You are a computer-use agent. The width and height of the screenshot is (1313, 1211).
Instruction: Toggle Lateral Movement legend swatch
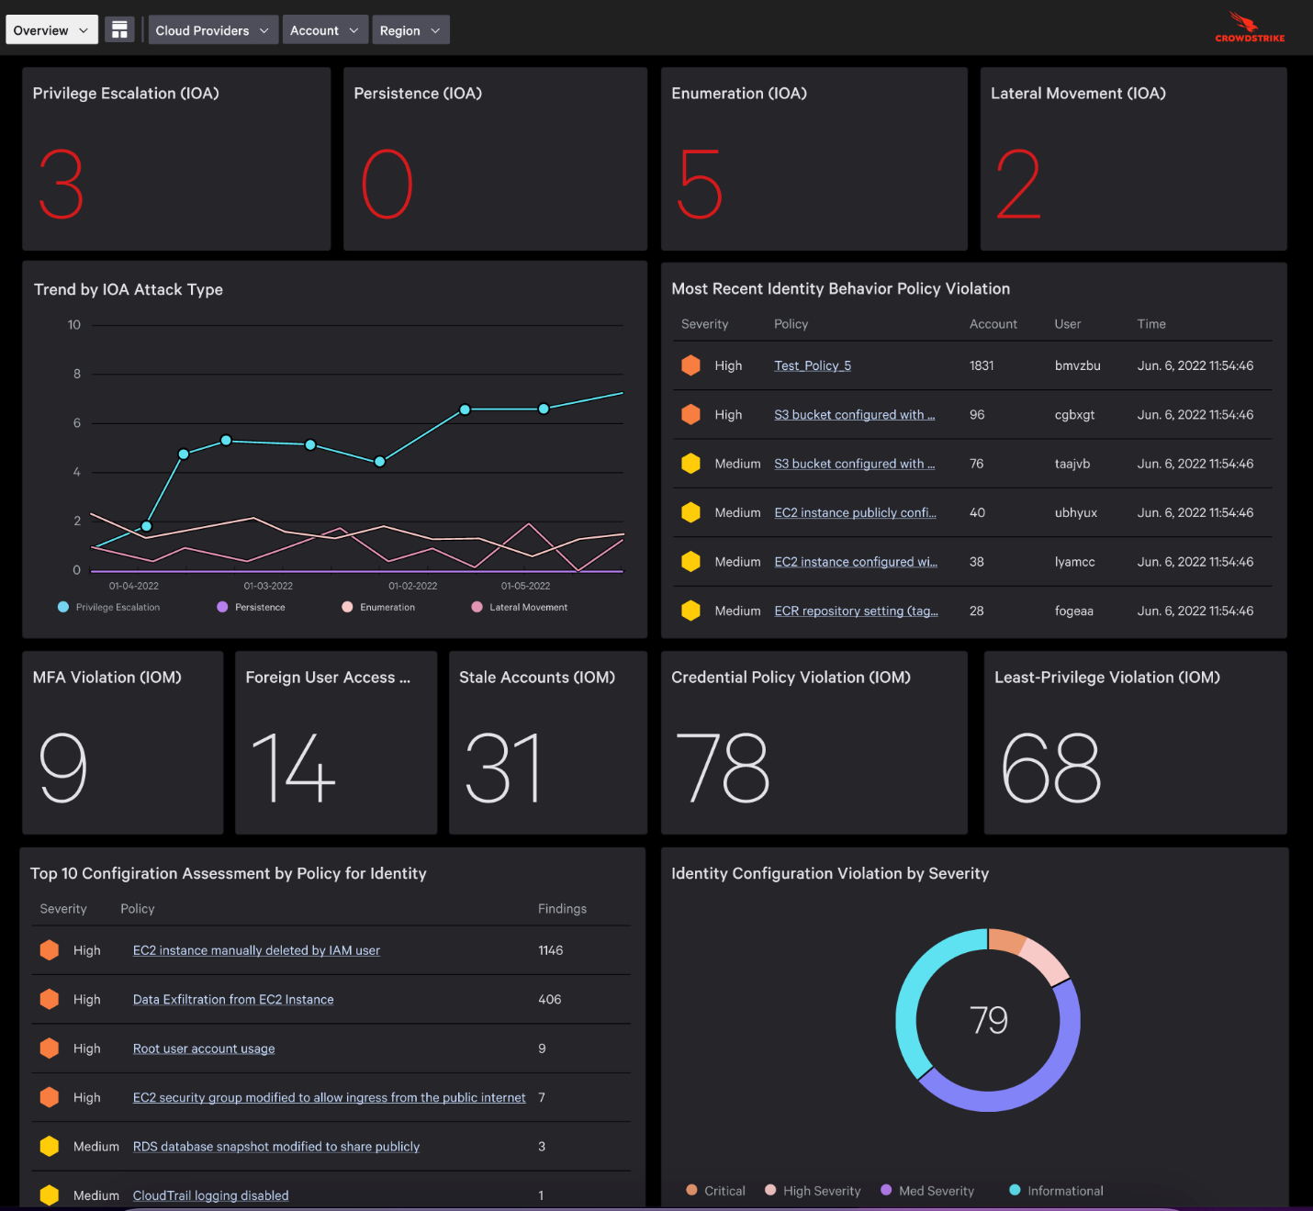coord(477,607)
